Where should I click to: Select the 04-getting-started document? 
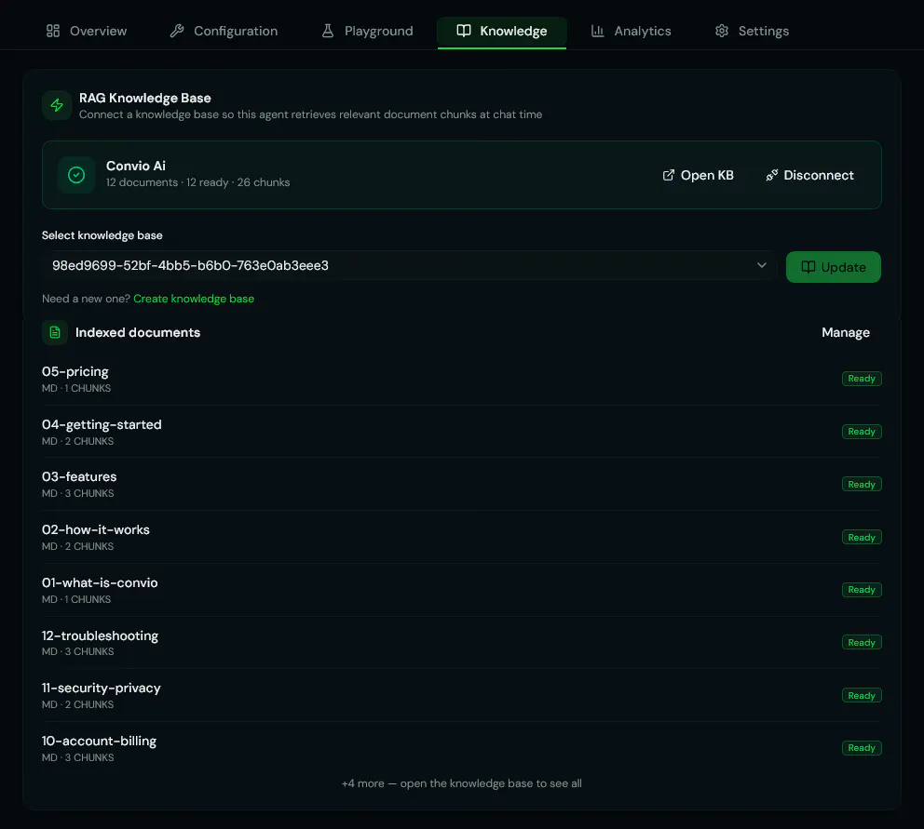[x=461, y=432]
